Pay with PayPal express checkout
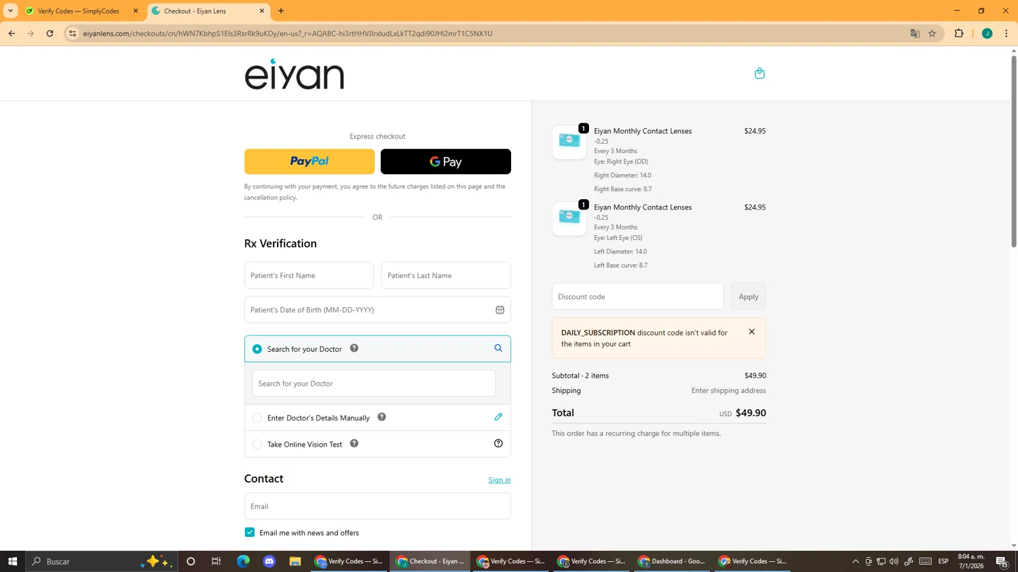1018x572 pixels. (x=309, y=161)
